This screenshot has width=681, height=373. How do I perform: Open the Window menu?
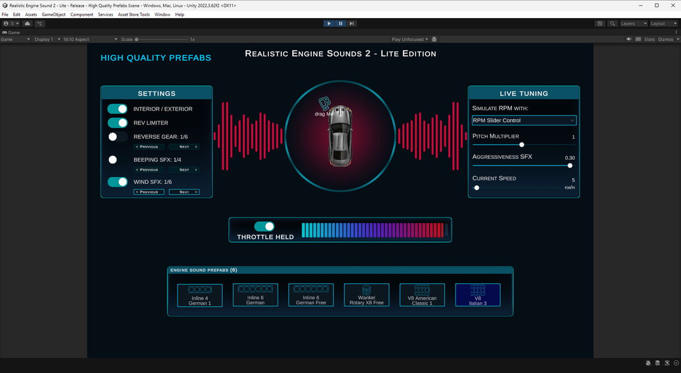click(x=162, y=14)
